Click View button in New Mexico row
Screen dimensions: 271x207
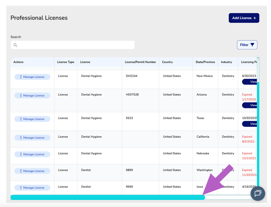click(x=251, y=82)
